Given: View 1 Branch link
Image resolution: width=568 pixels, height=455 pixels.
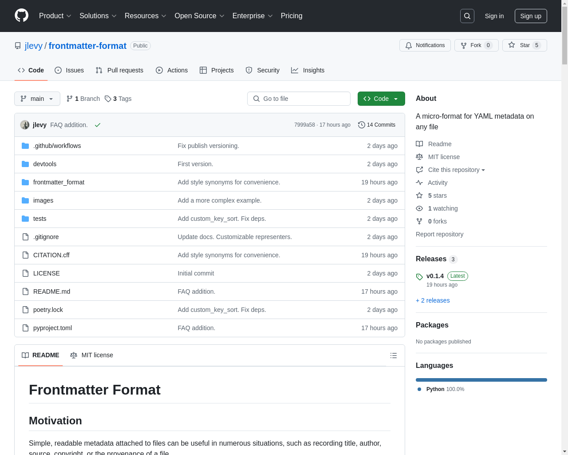Looking at the screenshot, I should pyautogui.click(x=83, y=99).
